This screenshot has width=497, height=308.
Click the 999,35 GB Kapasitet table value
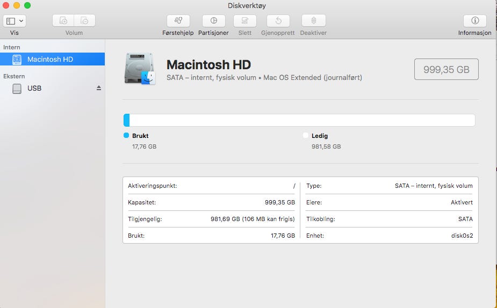tap(280, 202)
